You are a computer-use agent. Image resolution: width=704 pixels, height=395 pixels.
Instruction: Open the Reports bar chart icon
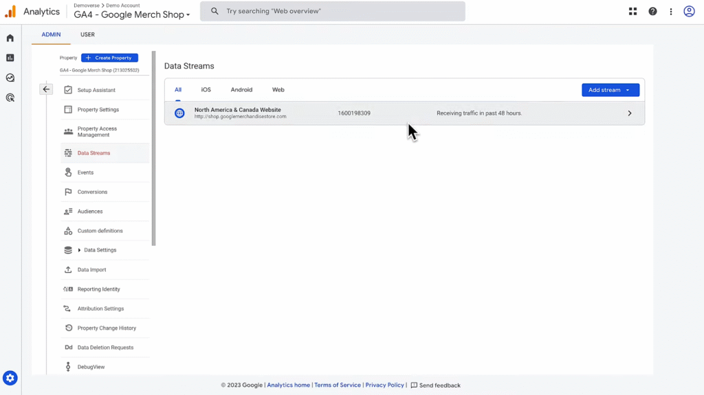pos(10,58)
